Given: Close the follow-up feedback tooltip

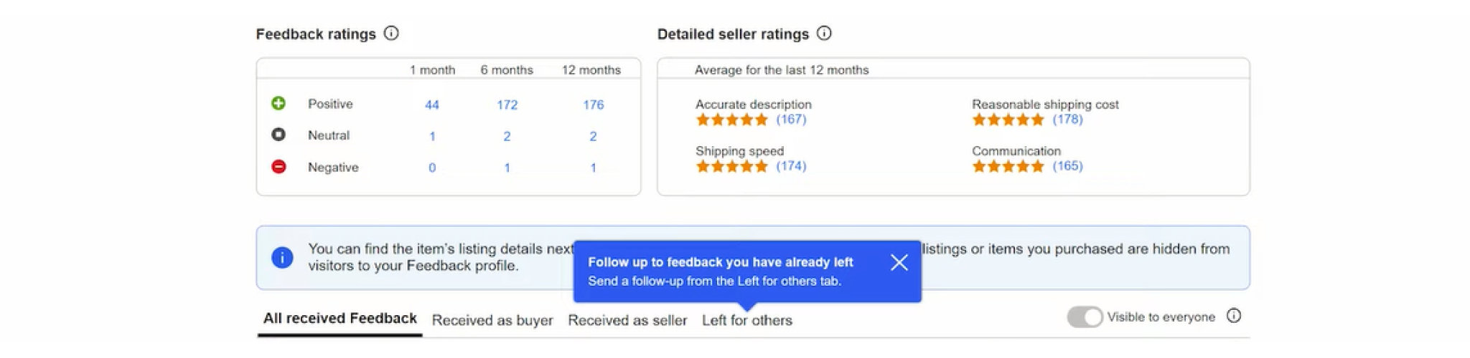Looking at the screenshot, I should [x=899, y=263].
